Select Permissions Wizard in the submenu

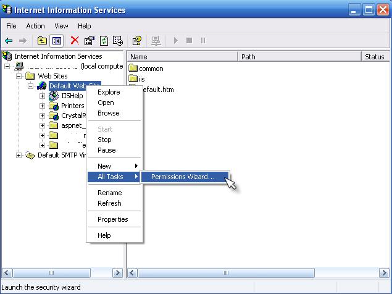pyautogui.click(x=183, y=177)
